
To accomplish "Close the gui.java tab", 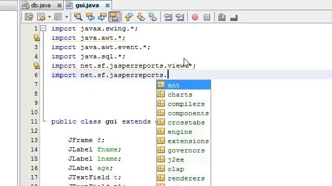I will 107,6.
